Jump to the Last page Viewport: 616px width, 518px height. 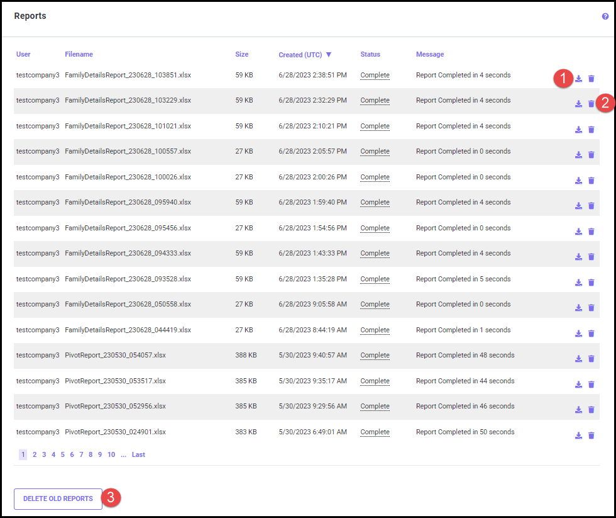(138, 454)
